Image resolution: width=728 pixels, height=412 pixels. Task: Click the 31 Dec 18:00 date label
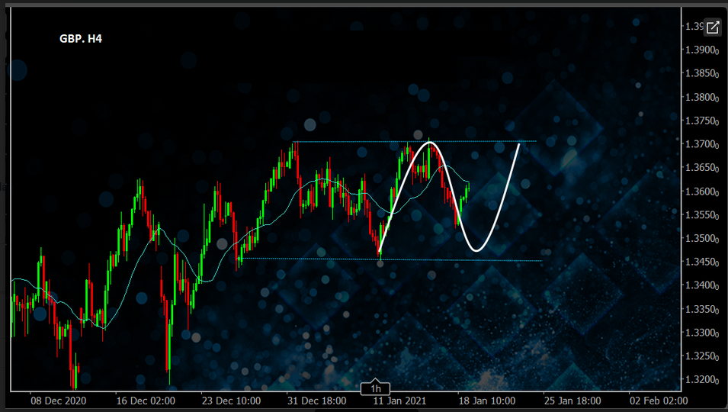(x=317, y=401)
